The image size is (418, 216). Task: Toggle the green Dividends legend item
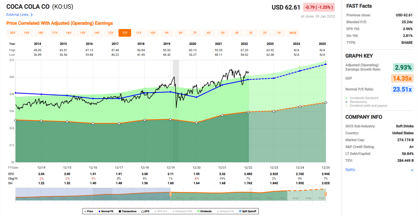tap(205, 211)
